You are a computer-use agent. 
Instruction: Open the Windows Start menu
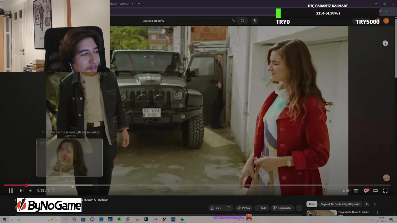point(4,219)
